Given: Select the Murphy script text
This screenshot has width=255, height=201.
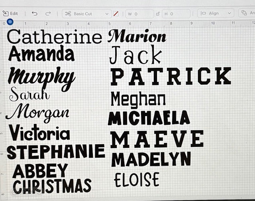Looking at the screenshot, I should pyautogui.click(x=41, y=77).
